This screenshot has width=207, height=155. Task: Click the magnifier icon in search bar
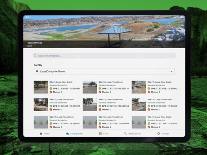(x=35, y=56)
